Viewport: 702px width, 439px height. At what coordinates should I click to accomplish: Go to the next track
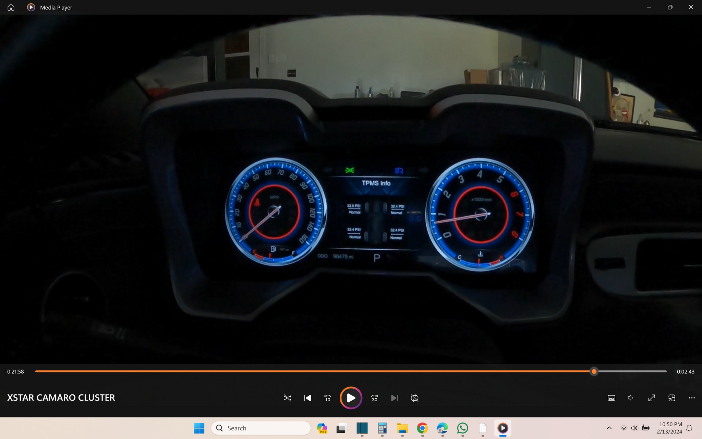pos(394,398)
